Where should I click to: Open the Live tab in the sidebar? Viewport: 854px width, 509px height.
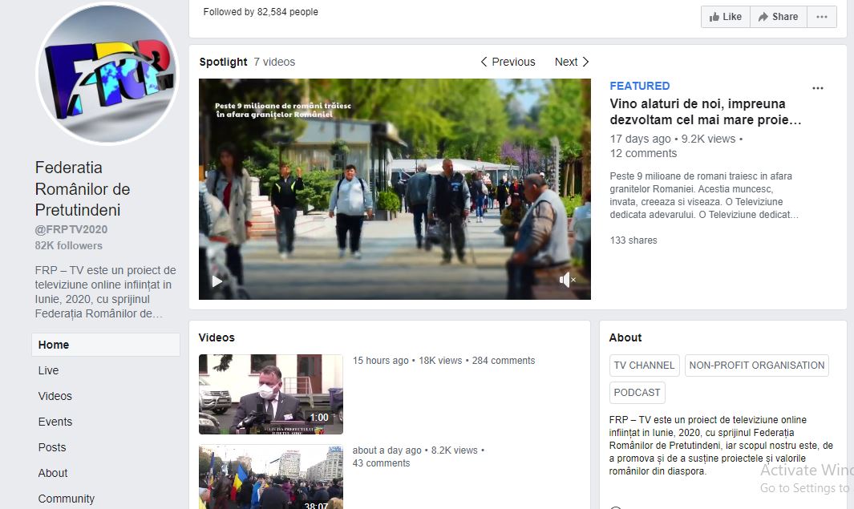48,370
